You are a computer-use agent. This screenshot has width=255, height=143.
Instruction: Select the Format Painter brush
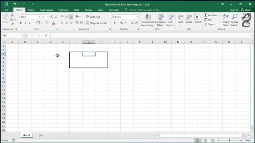(12, 24)
